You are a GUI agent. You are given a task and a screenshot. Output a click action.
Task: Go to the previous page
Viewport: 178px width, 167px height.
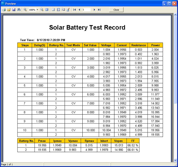pos(79,10)
